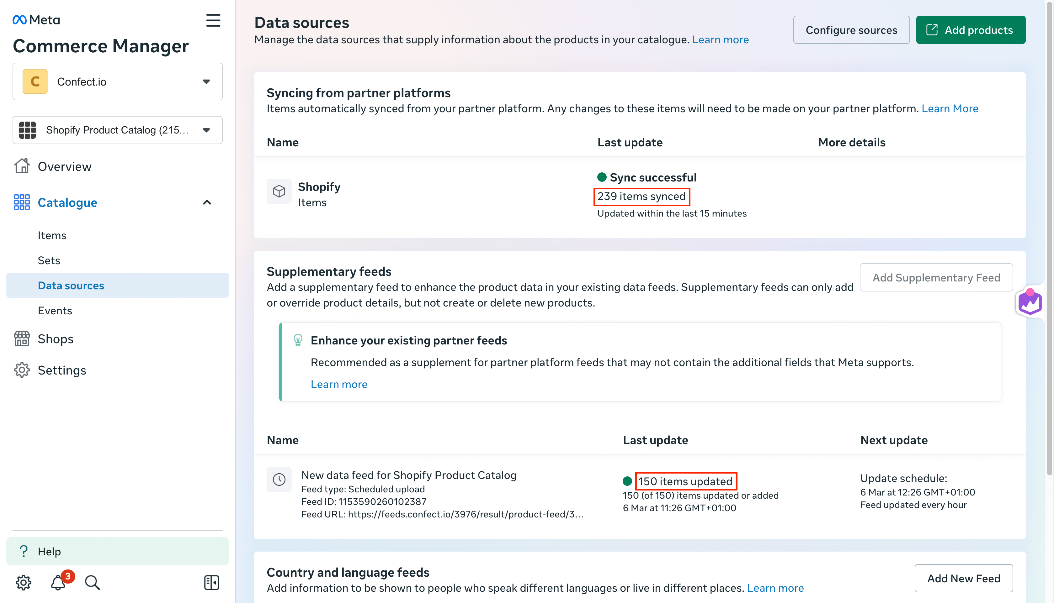Screen dimensions: 1054x603
Task: Collapse the Catalogue section chevron
Action: [207, 202]
